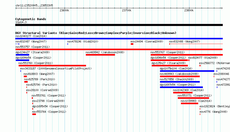Click the chr11:23520905..23853305 position label

(34, 5)
